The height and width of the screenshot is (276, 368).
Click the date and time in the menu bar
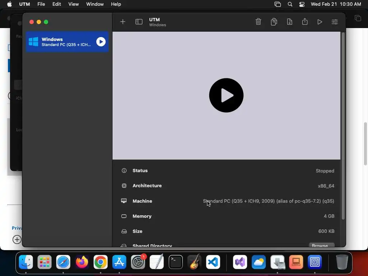(x=336, y=4)
